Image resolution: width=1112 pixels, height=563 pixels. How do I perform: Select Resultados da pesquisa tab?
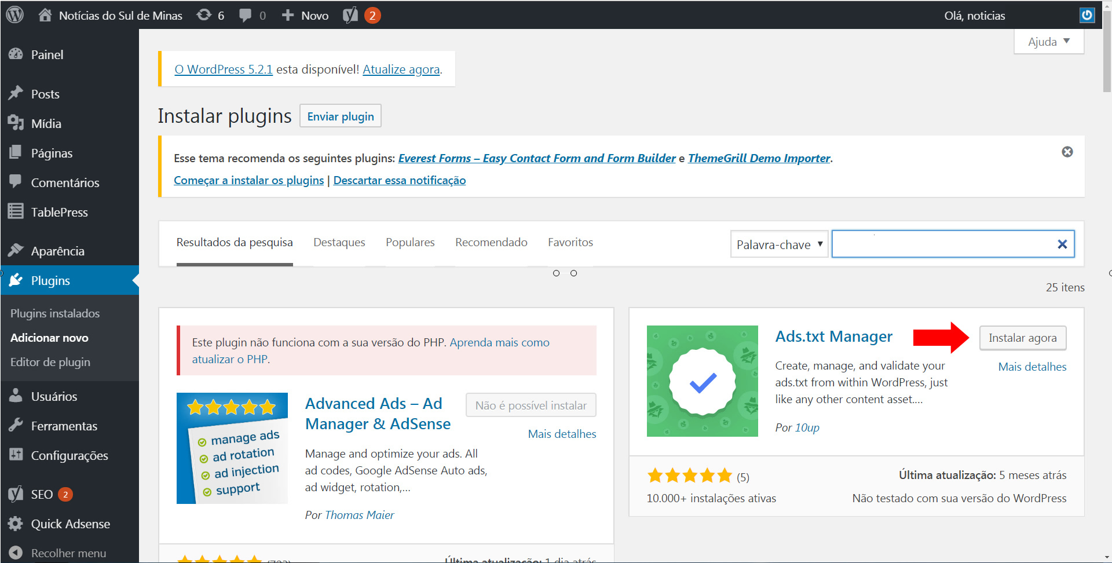click(235, 242)
